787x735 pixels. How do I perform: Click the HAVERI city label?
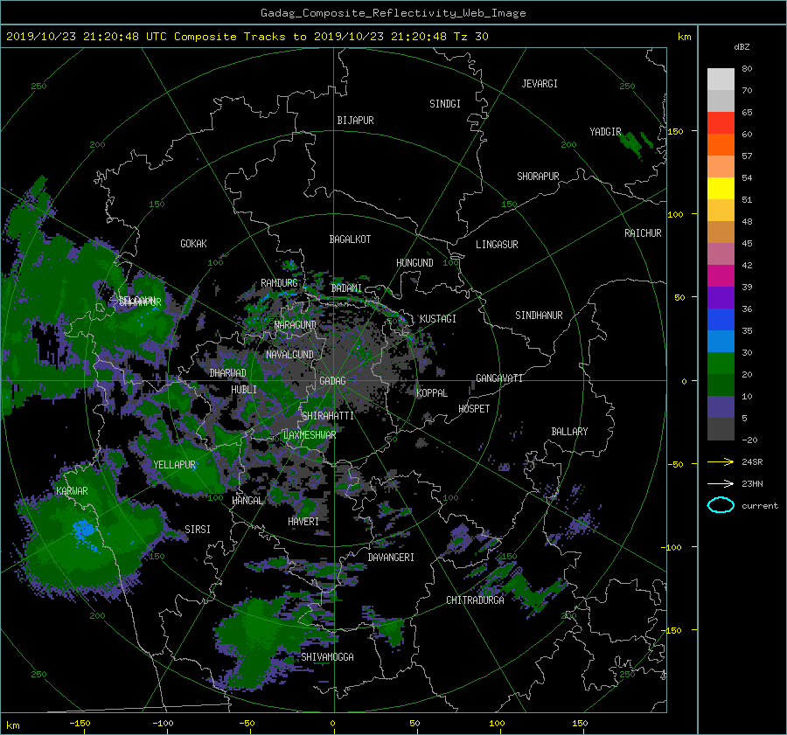pyautogui.click(x=303, y=522)
